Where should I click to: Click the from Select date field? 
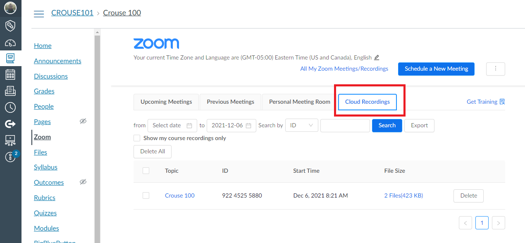[172, 125]
